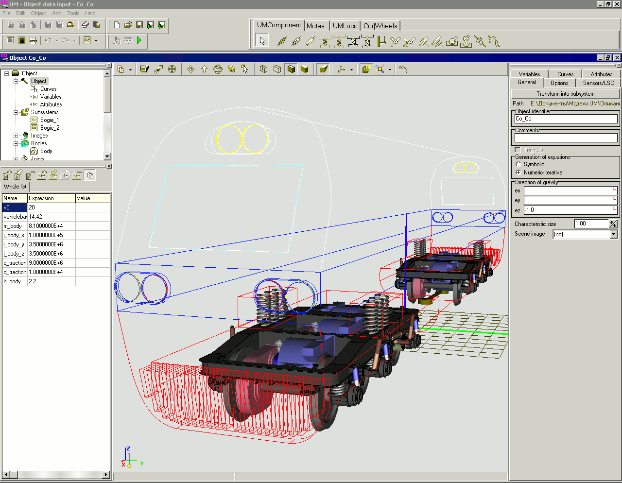Image resolution: width=622 pixels, height=483 pixels.
Task: Click the zoom-all crosshair icon above the 3D view
Action: pos(172,69)
